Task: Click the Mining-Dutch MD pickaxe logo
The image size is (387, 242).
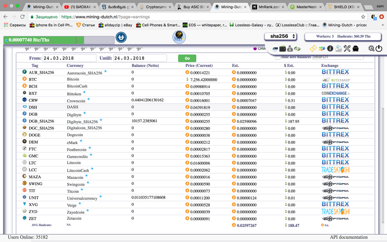Action: (179, 37)
